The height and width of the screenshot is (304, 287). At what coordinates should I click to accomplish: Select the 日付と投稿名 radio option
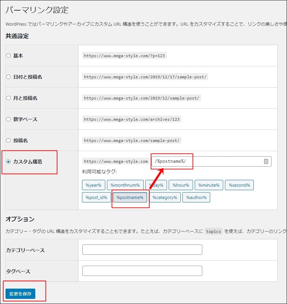(x=9, y=77)
